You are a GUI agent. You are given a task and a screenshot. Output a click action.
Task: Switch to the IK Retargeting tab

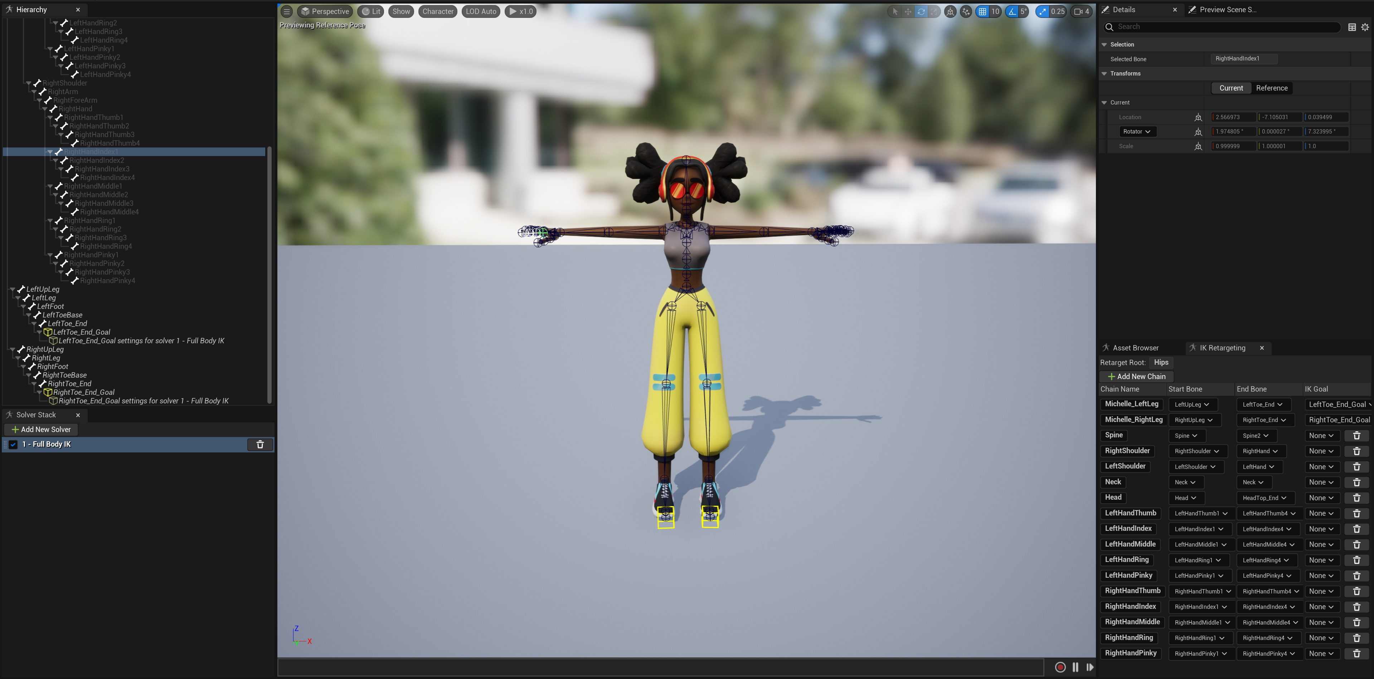pos(1219,348)
